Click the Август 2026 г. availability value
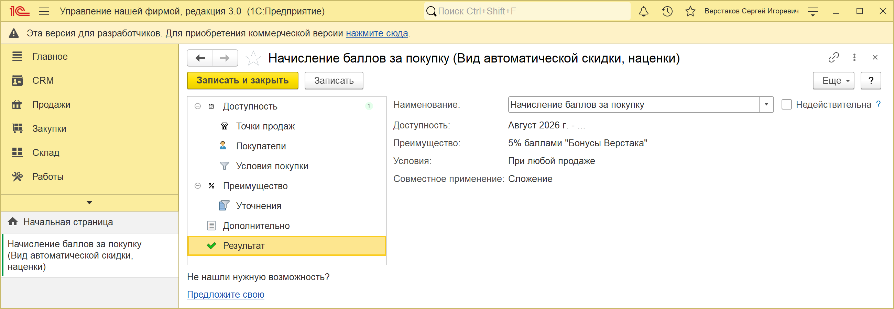Viewport: 894px width, 309px height. (547, 125)
